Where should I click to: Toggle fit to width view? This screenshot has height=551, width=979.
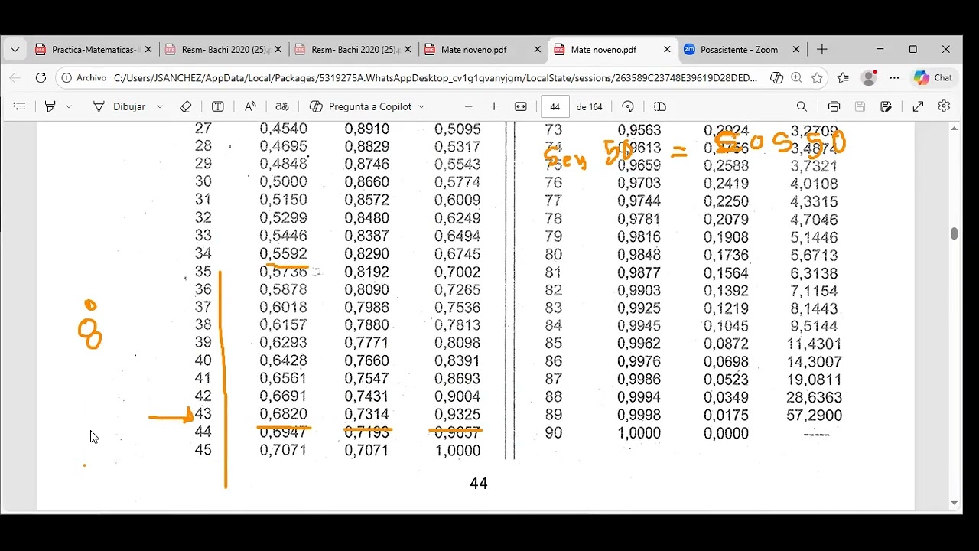521,106
